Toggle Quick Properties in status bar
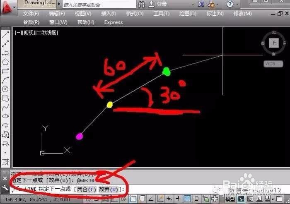 196,199
